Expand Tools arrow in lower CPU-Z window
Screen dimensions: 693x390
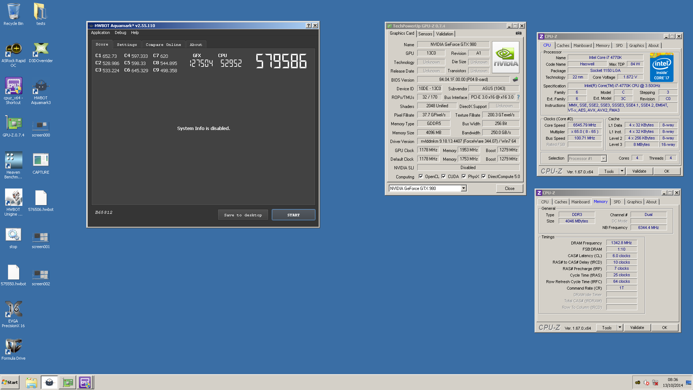coord(620,328)
